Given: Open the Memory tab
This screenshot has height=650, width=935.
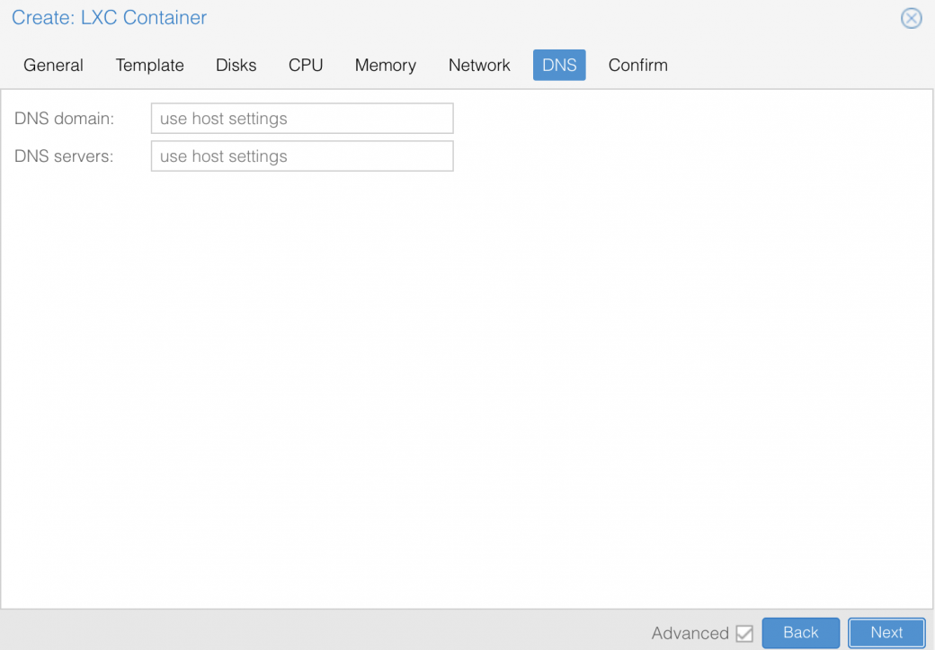Looking at the screenshot, I should coord(385,65).
